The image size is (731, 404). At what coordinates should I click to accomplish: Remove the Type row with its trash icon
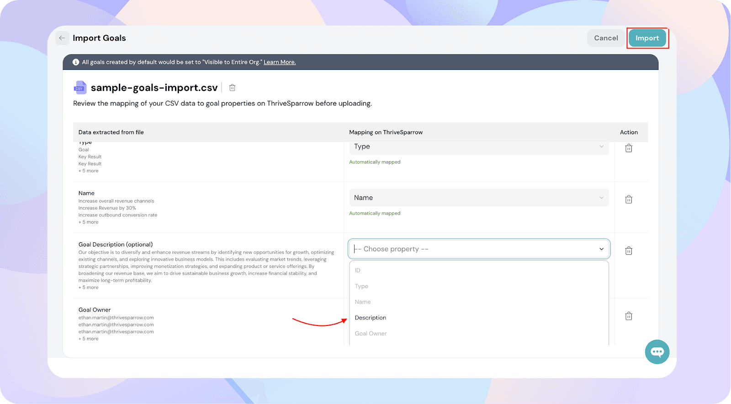tap(629, 148)
